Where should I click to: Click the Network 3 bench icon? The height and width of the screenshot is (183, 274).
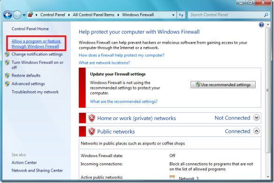(x=172, y=177)
